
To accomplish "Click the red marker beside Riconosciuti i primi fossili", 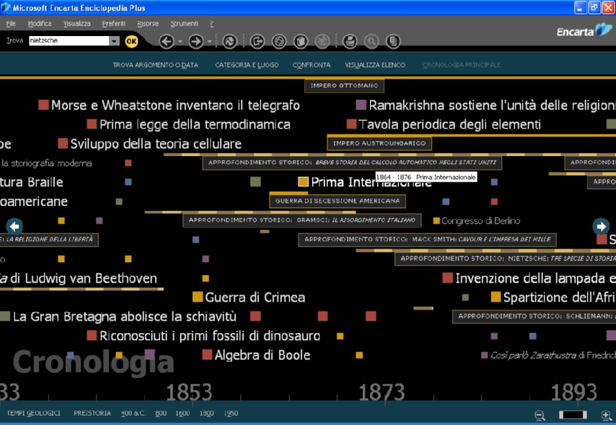I will 92,335.
